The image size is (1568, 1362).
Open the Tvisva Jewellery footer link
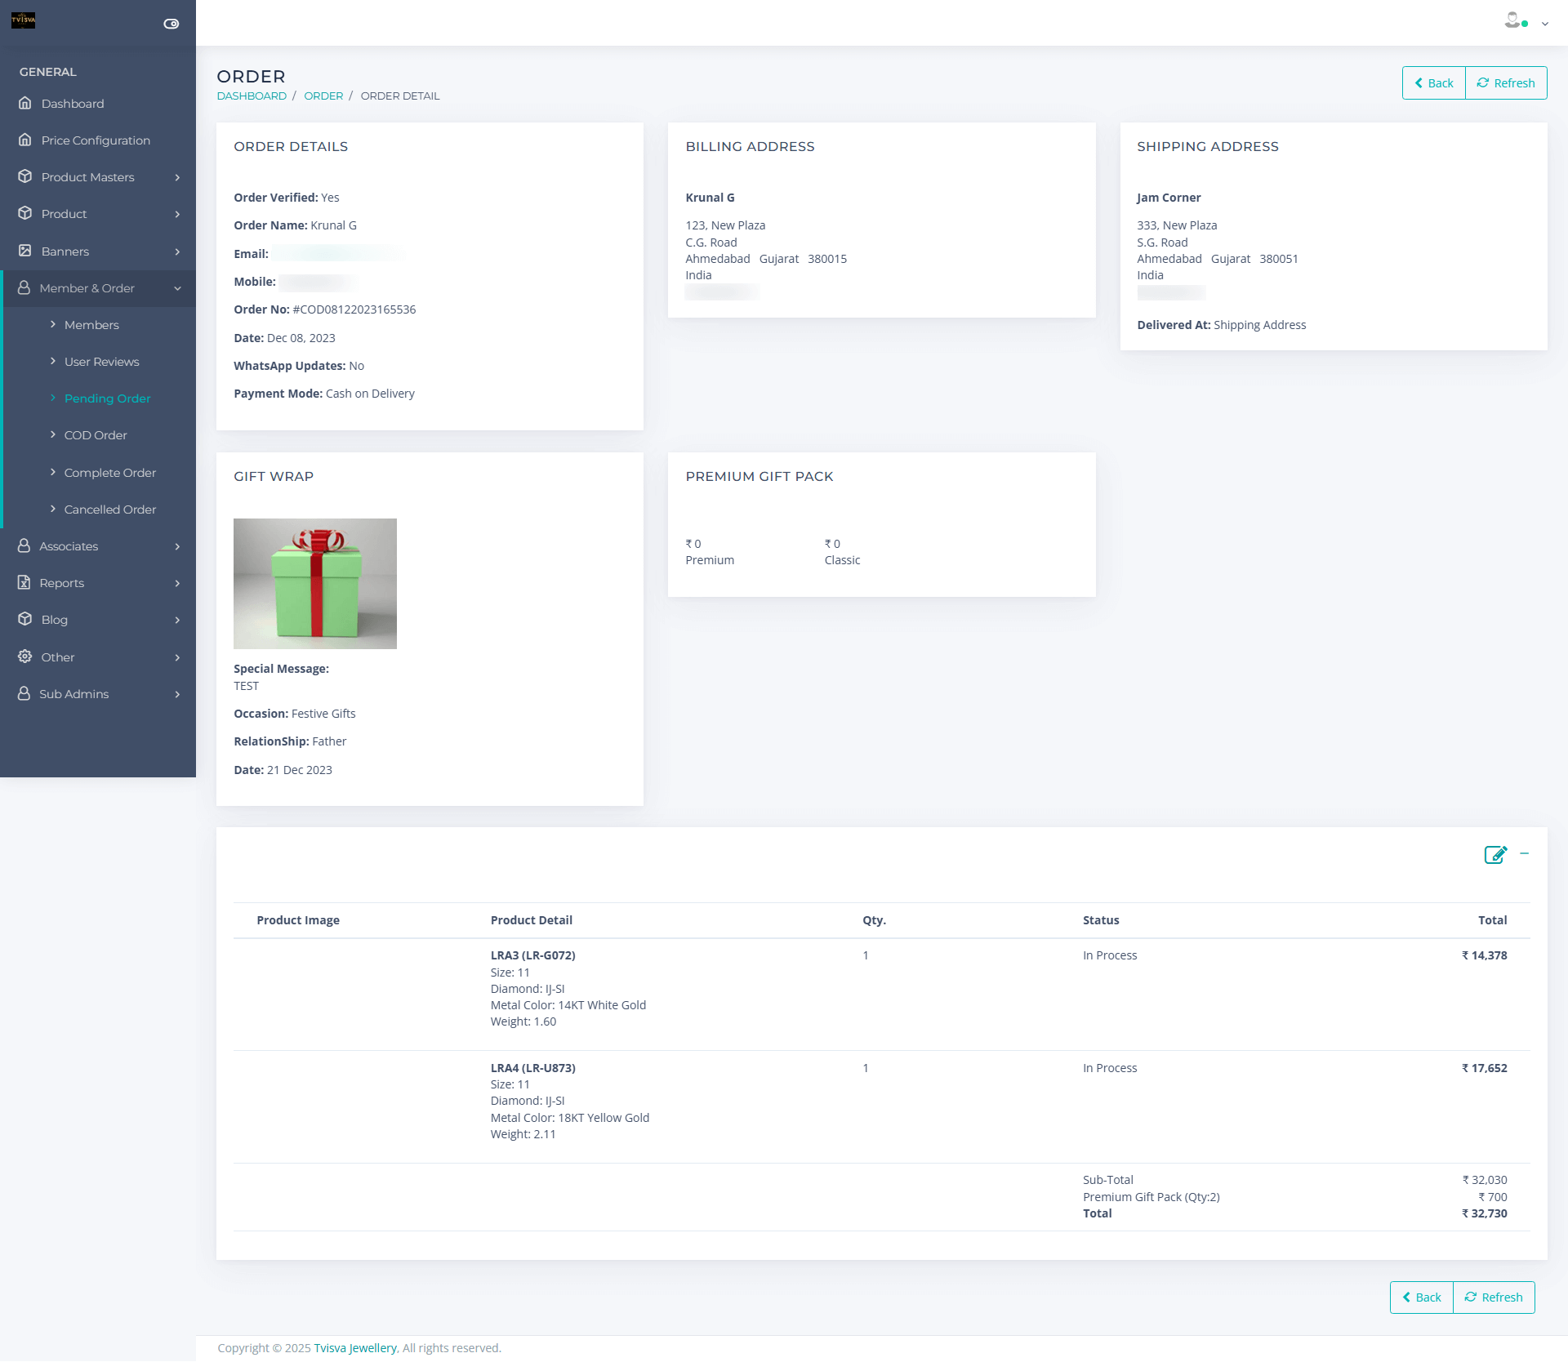355,1348
